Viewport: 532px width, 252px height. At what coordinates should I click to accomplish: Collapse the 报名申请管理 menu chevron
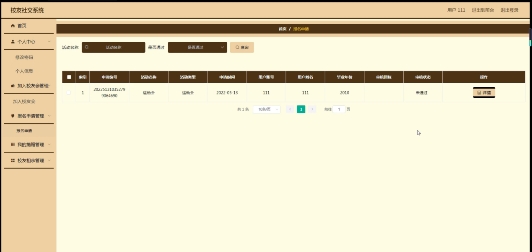[x=49, y=116]
